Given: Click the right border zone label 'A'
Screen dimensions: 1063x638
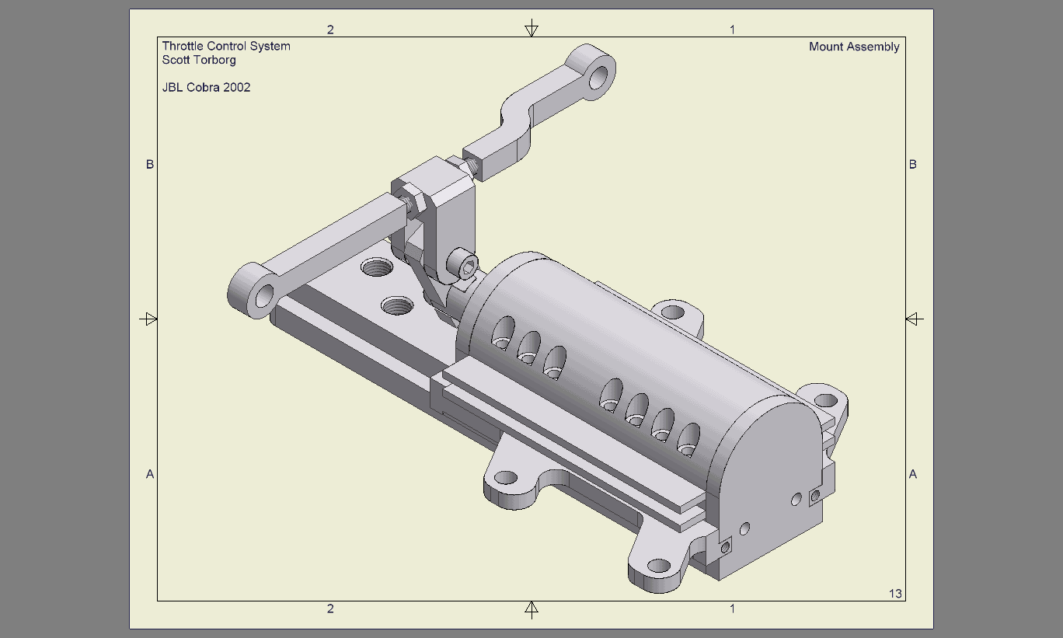Looking at the screenshot, I should (x=913, y=474).
